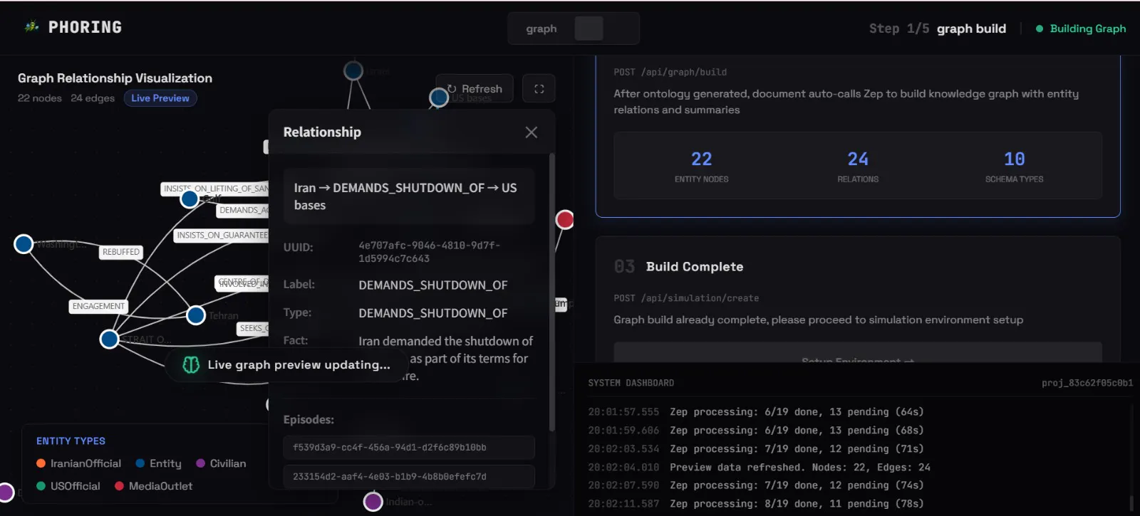Click the SYSTEM DASHBOARD heading
Screen dimensions: 1140x516
click(631, 383)
